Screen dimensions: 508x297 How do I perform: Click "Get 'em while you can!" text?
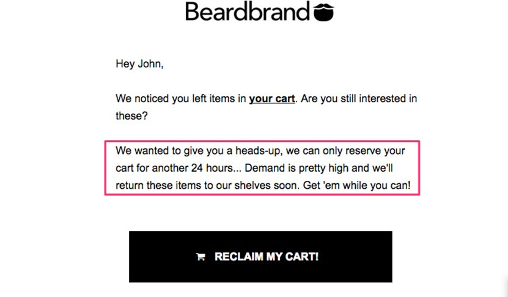[x=357, y=186]
